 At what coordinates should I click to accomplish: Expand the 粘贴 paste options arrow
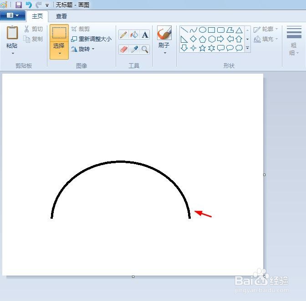[13, 53]
